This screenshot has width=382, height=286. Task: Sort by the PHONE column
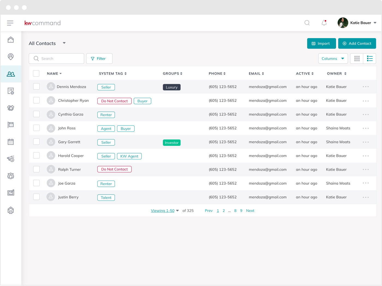click(217, 74)
